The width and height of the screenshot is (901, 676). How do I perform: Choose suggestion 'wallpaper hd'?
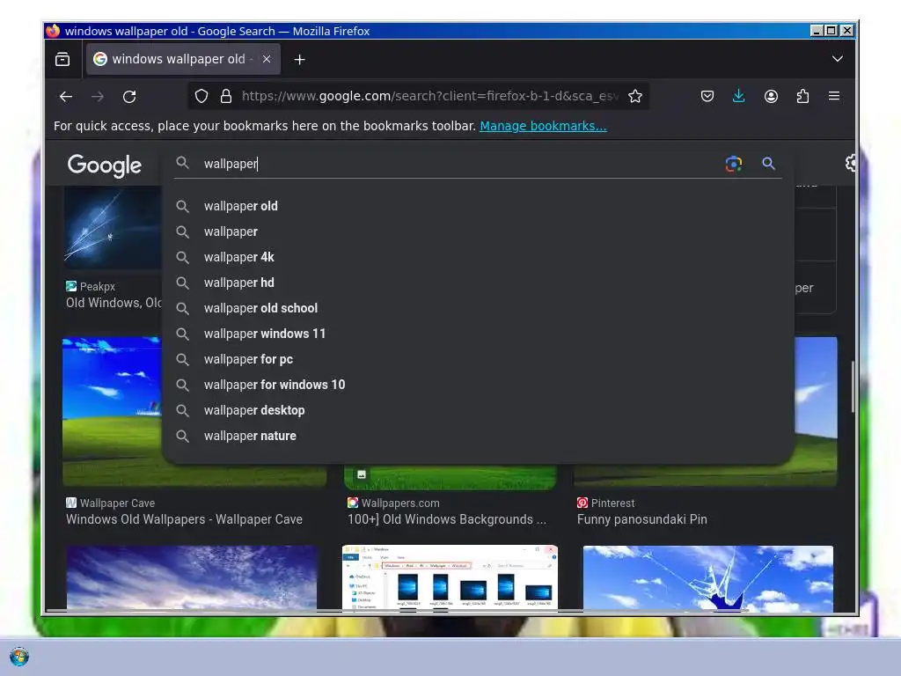coord(478,283)
